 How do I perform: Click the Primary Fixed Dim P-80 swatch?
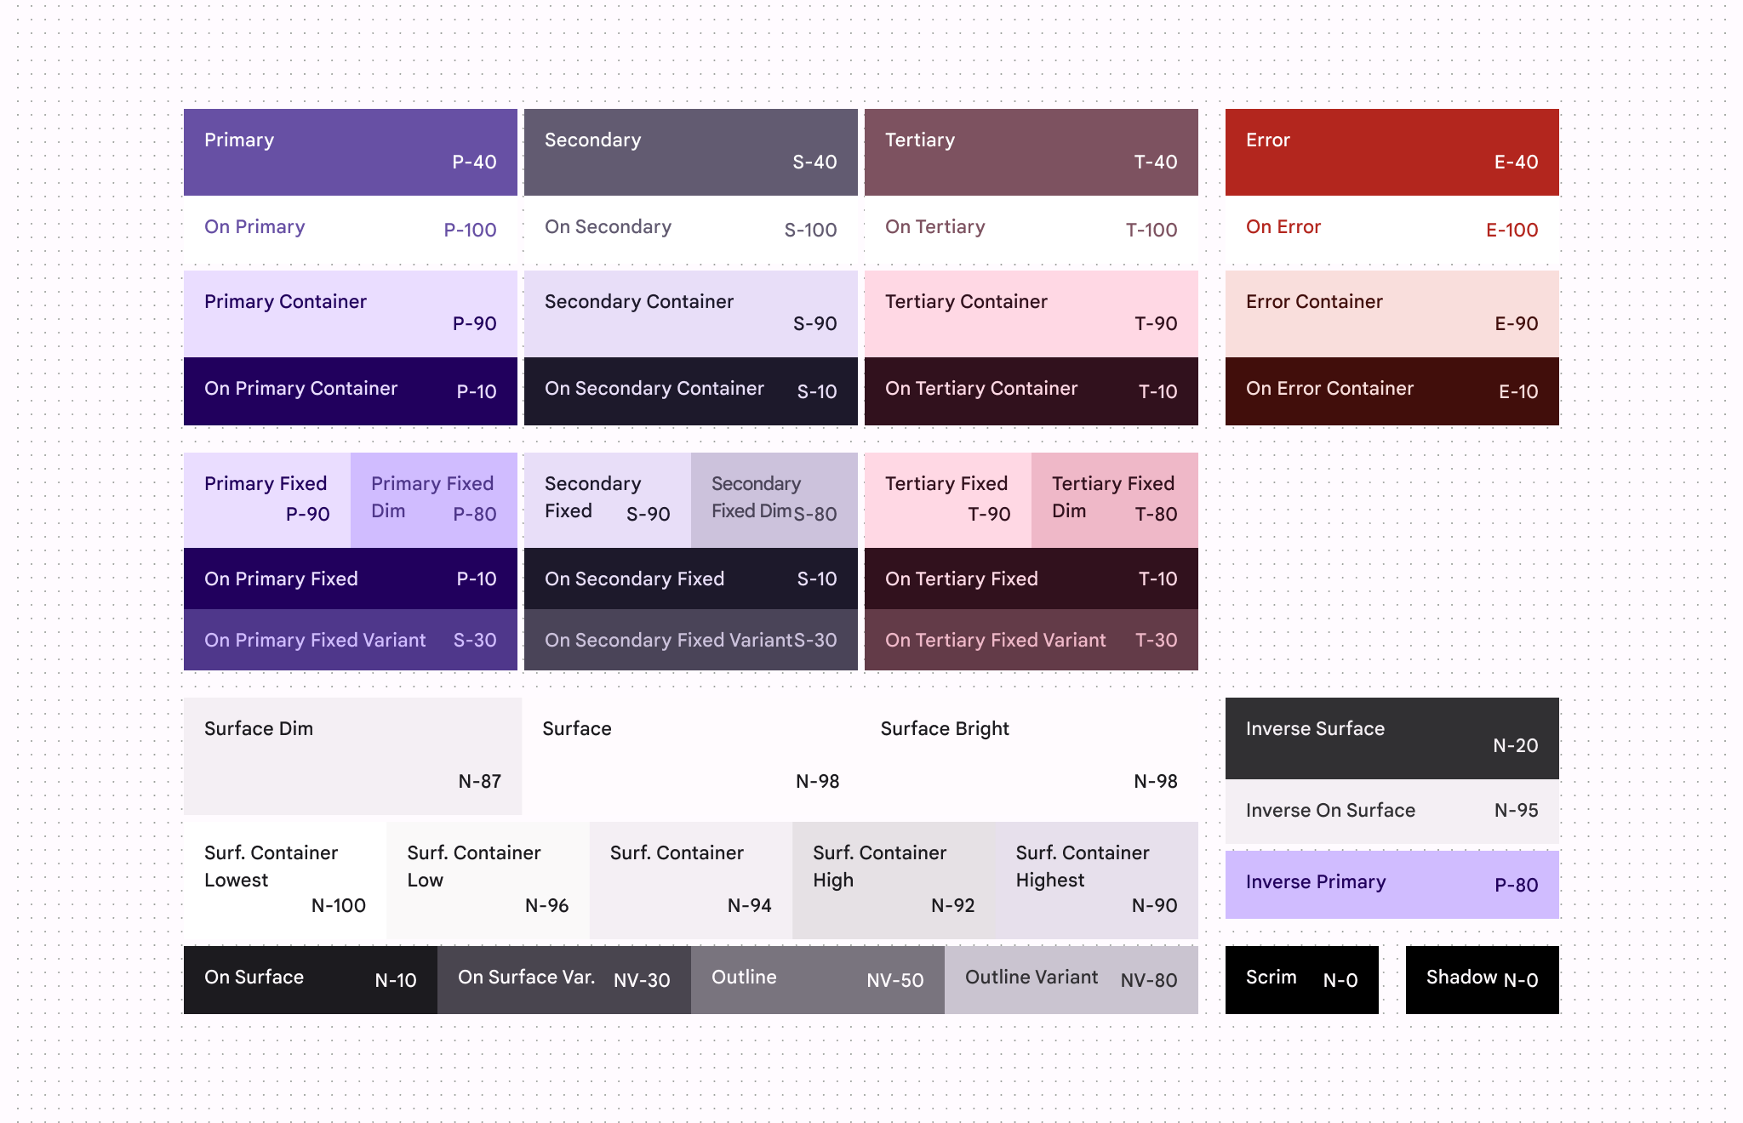[433, 499]
